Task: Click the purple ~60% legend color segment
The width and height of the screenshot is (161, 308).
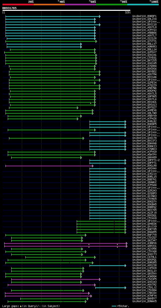Action: coord(80,5)
